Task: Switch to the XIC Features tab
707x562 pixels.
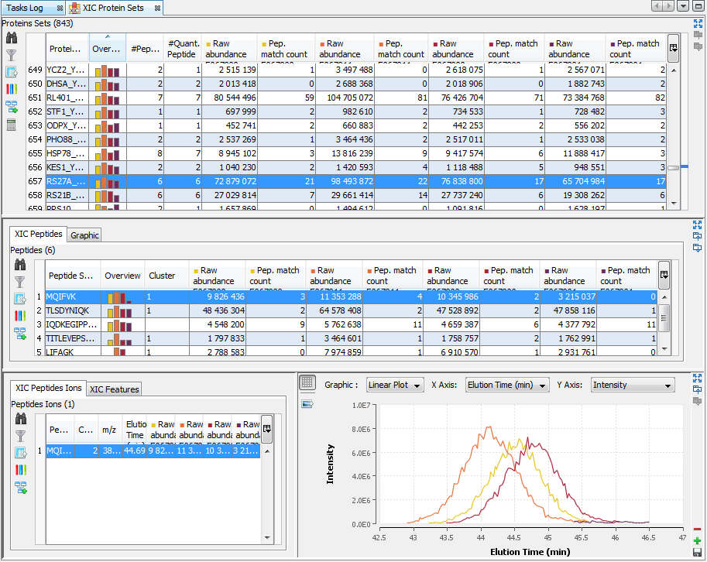Action: tap(114, 389)
